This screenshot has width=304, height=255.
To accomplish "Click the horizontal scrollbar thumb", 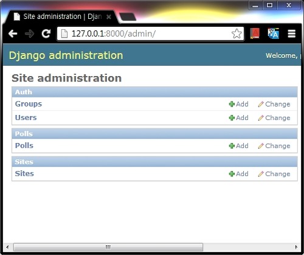I will coord(108,247).
